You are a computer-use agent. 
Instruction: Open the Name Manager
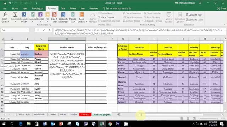point(93,18)
